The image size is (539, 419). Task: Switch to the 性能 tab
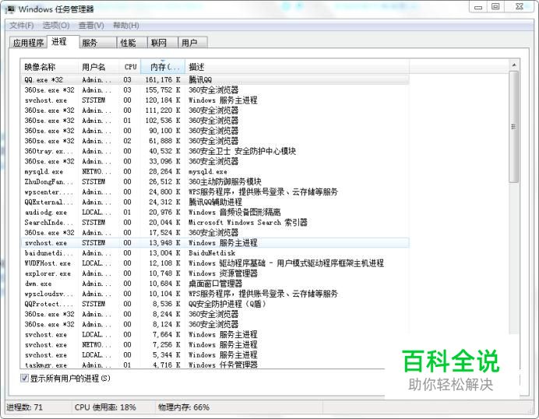click(132, 43)
